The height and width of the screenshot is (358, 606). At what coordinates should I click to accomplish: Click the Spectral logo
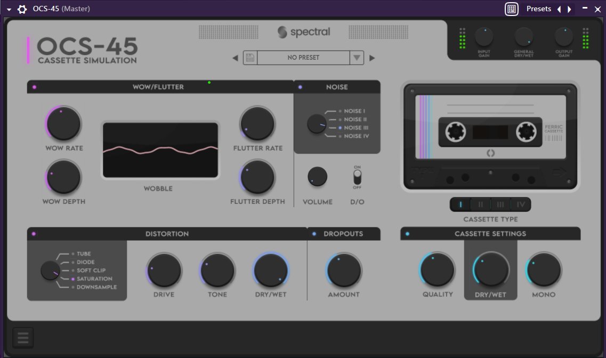(304, 31)
